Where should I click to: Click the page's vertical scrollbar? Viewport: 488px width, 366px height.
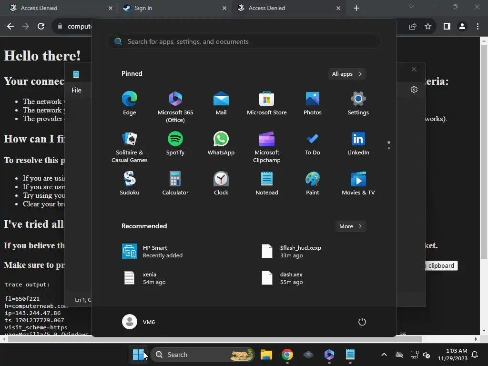(x=484, y=152)
